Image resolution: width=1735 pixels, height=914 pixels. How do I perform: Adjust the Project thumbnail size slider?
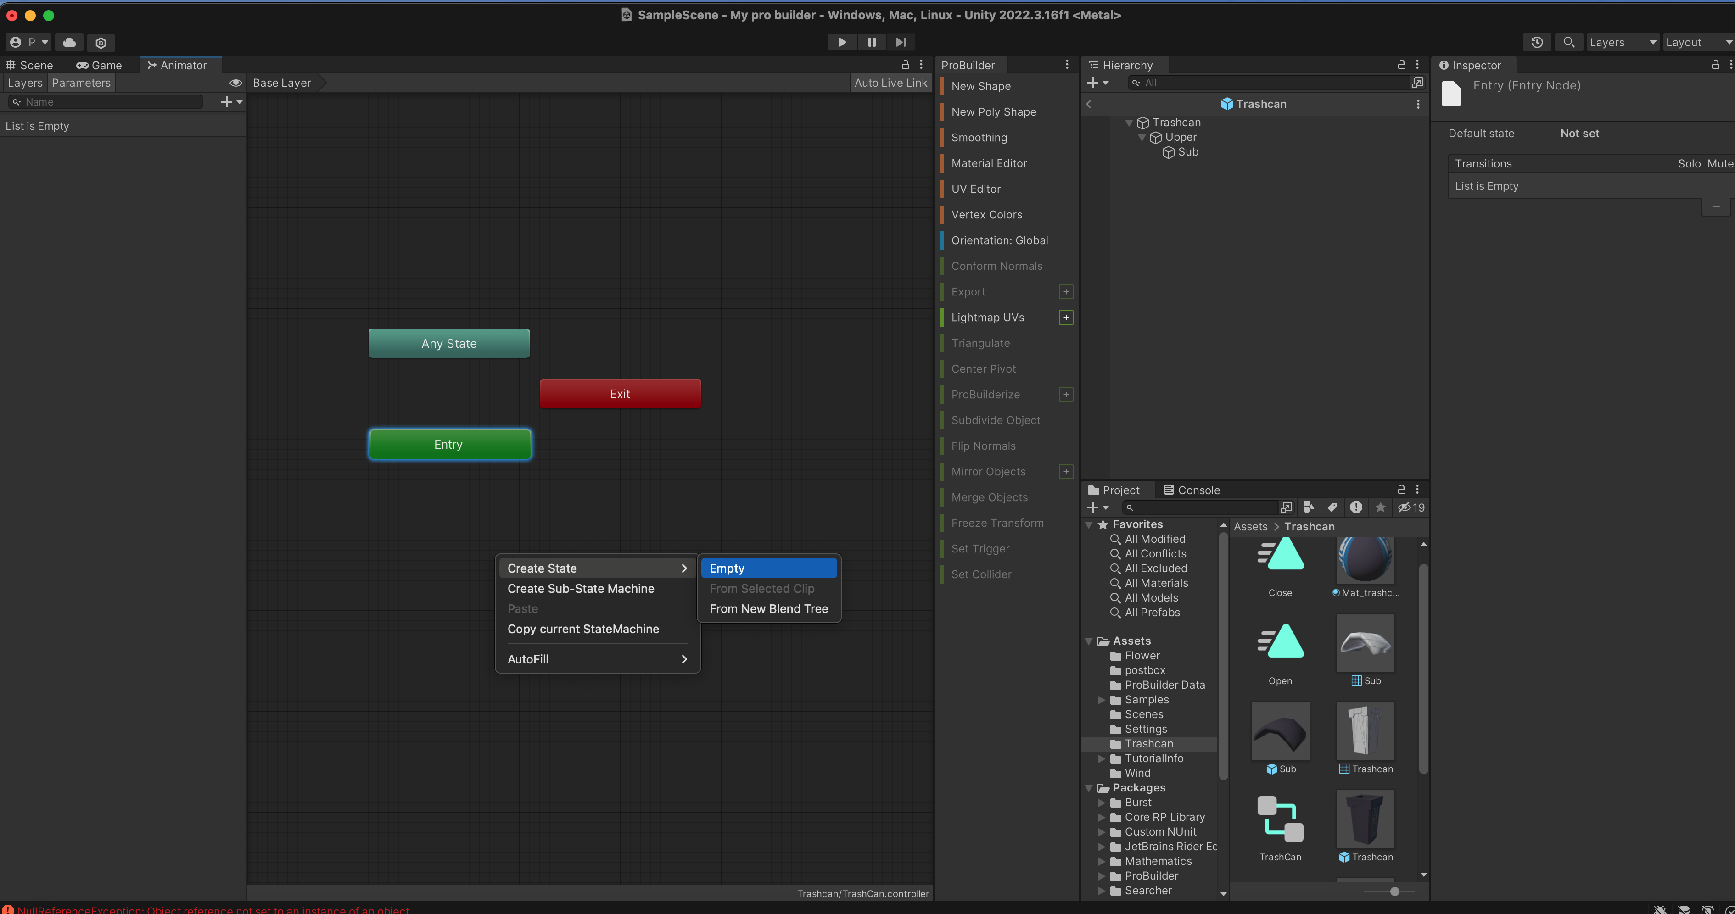coord(1394,891)
